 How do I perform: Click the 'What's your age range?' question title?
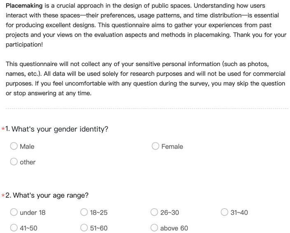click(50, 195)
